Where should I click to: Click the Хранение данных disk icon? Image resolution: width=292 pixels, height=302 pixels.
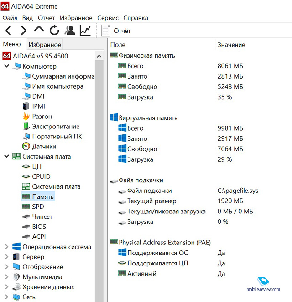point(16,287)
